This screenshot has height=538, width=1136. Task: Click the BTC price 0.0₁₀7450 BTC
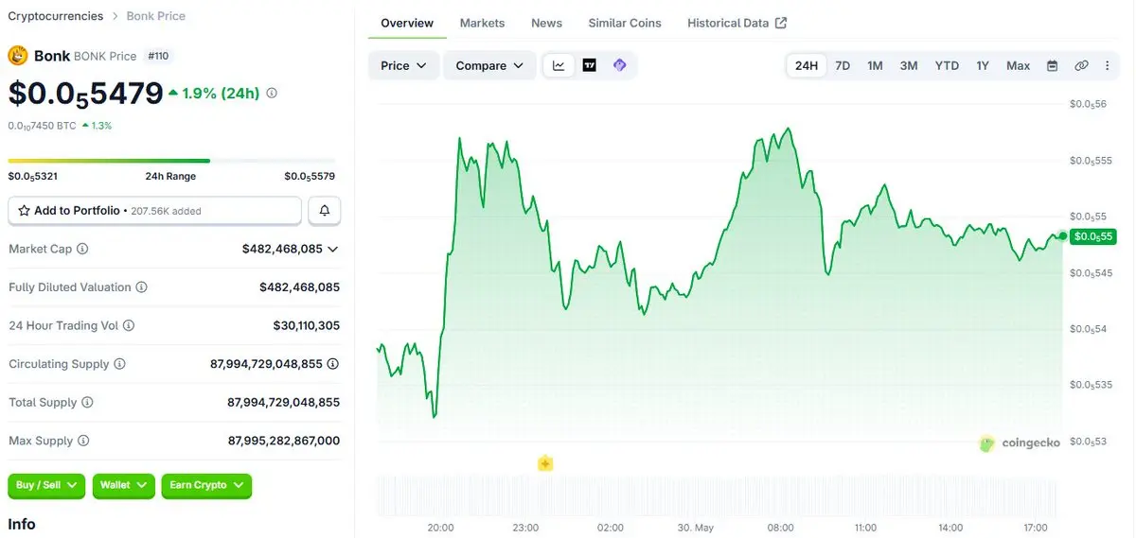point(43,126)
